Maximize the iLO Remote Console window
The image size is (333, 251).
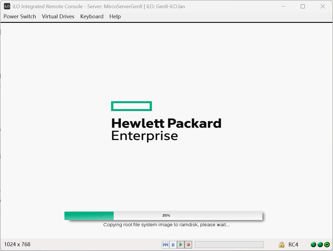pos(303,6)
